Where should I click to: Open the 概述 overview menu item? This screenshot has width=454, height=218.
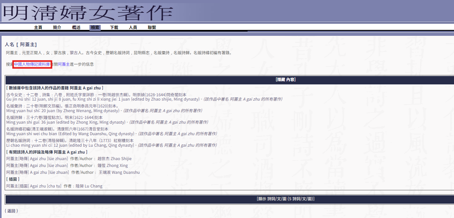[x=76, y=27]
